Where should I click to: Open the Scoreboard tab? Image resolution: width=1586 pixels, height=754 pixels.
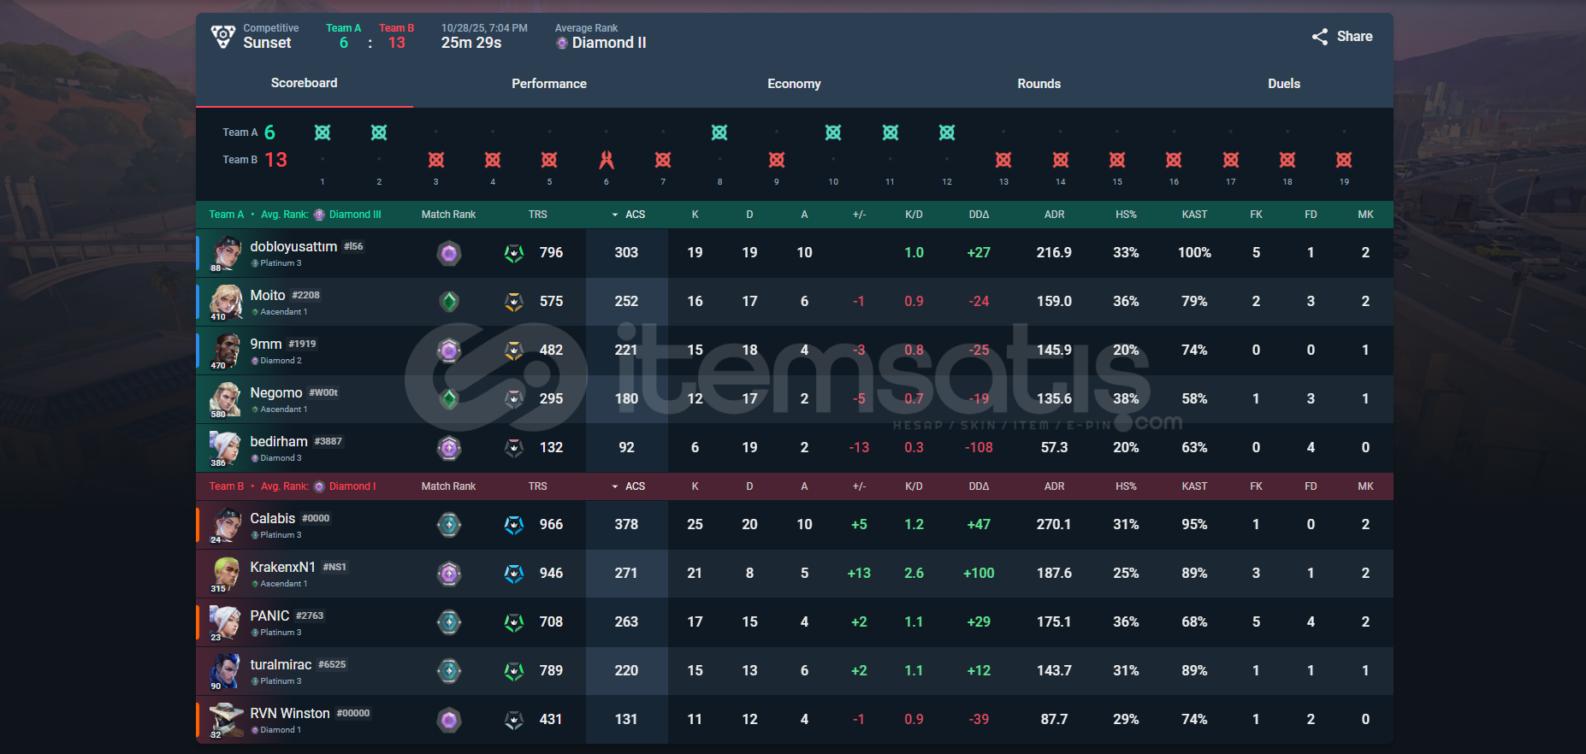pos(304,83)
